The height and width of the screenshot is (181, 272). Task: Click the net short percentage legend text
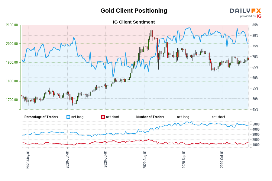pyautogui.click(x=113, y=117)
